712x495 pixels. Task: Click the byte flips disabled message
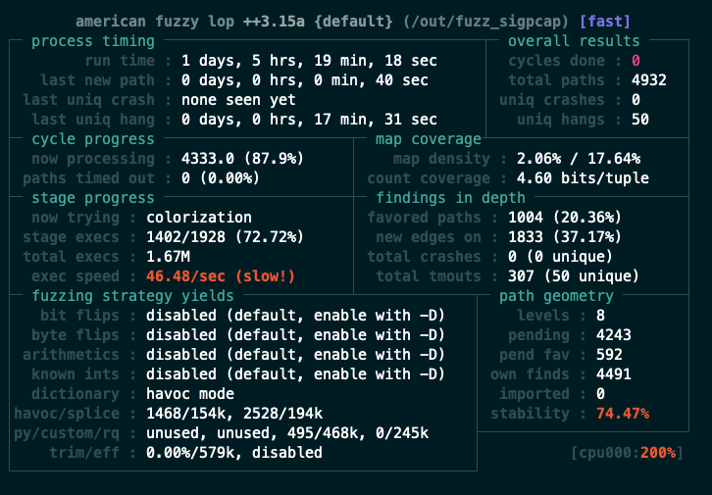tap(295, 335)
